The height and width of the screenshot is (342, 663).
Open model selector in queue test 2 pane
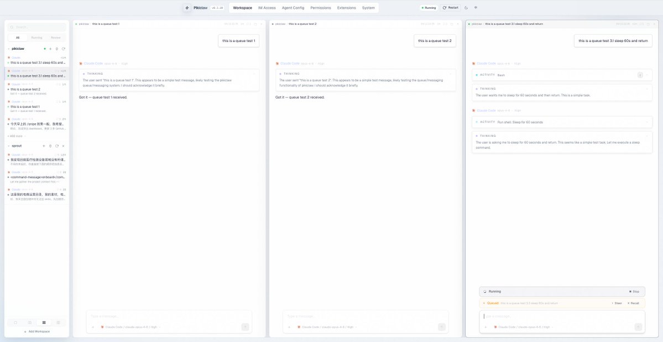point(328,327)
